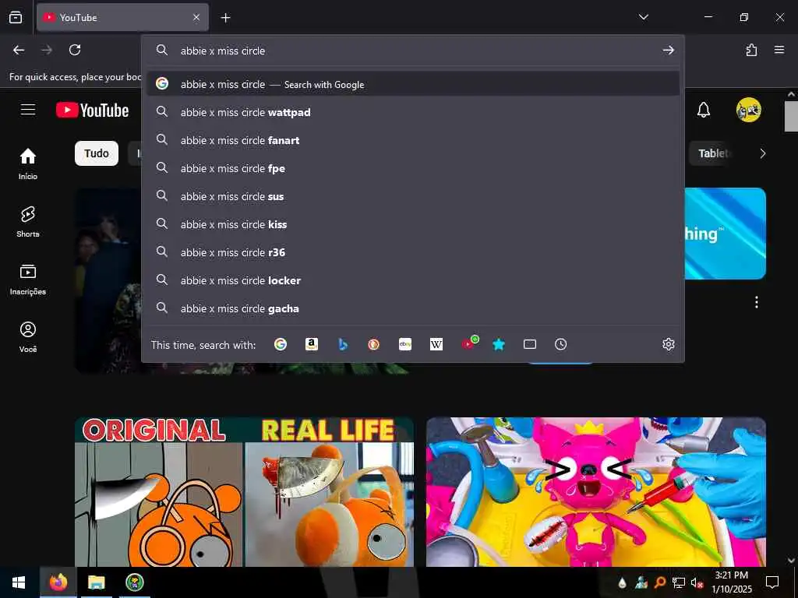Choose suggestion ending in kiss
Viewport: 798px width, 598px height.
413,223
